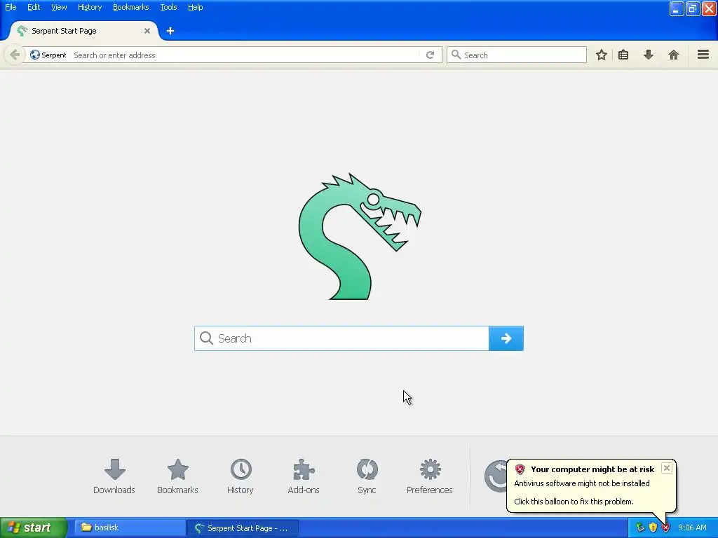The width and height of the screenshot is (718, 538).
Task: Click the Serpent dragon logo
Action: tap(359, 237)
